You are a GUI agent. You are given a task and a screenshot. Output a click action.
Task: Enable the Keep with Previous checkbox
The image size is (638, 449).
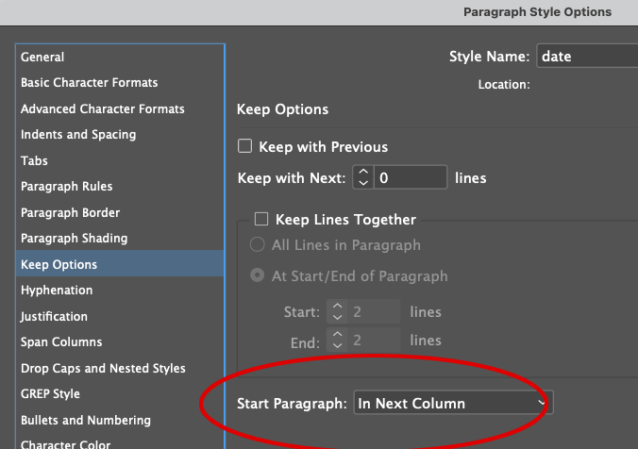[x=245, y=146]
